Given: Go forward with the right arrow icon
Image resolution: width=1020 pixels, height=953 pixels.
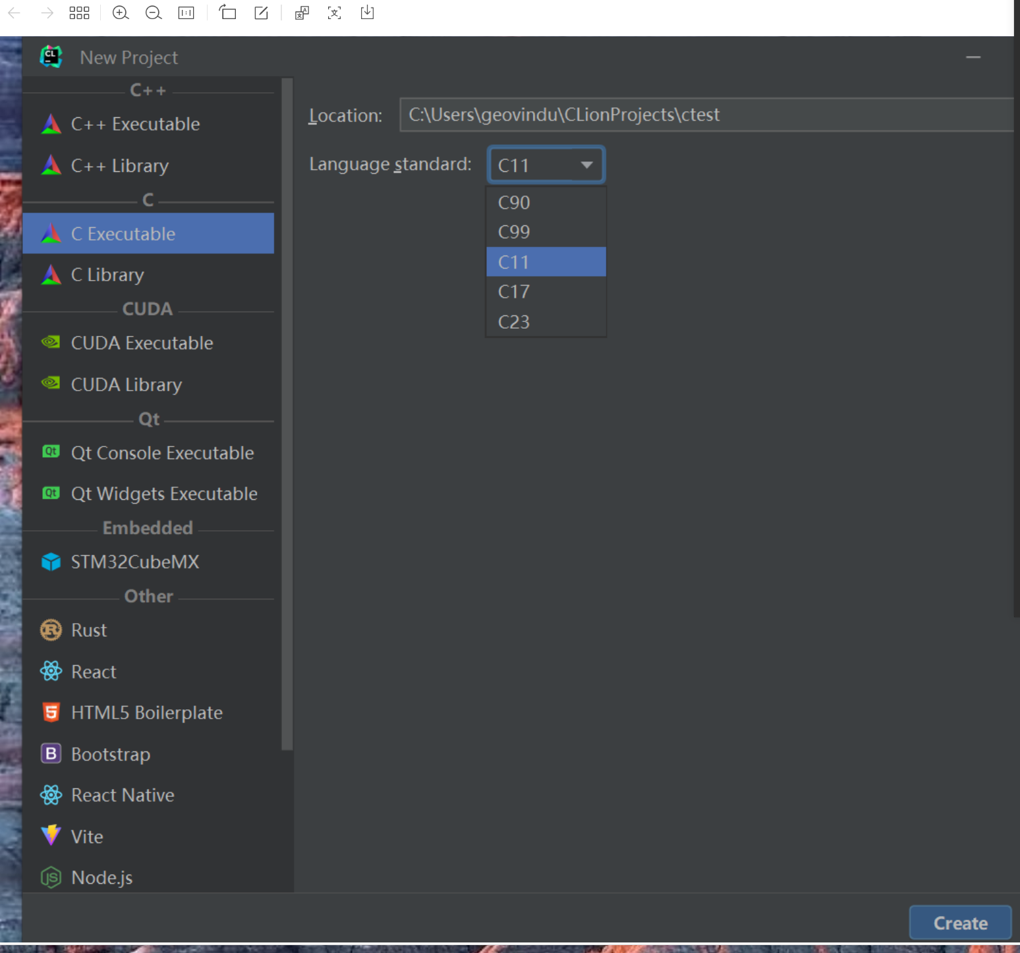Looking at the screenshot, I should [x=47, y=13].
